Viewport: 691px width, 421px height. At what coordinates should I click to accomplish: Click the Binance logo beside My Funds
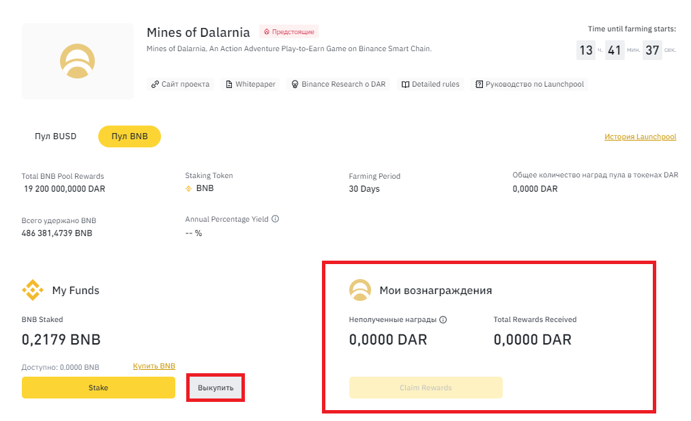33,290
